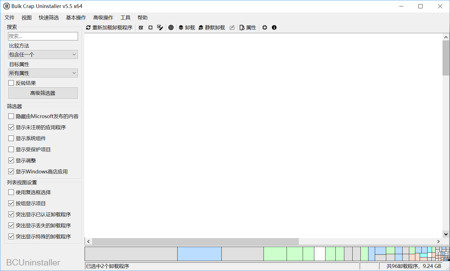The image size is (450, 271).
Task: Click the BCU logo icon in title bar
Action: point(6,6)
